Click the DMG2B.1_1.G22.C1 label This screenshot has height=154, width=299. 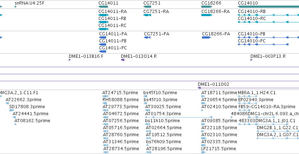(x=277, y=127)
